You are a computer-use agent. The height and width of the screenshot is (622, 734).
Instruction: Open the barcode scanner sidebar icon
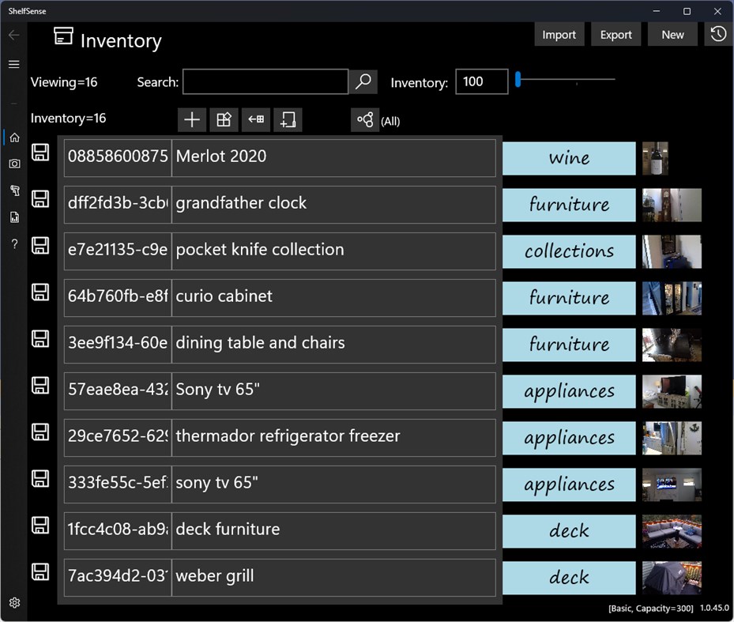tap(14, 190)
